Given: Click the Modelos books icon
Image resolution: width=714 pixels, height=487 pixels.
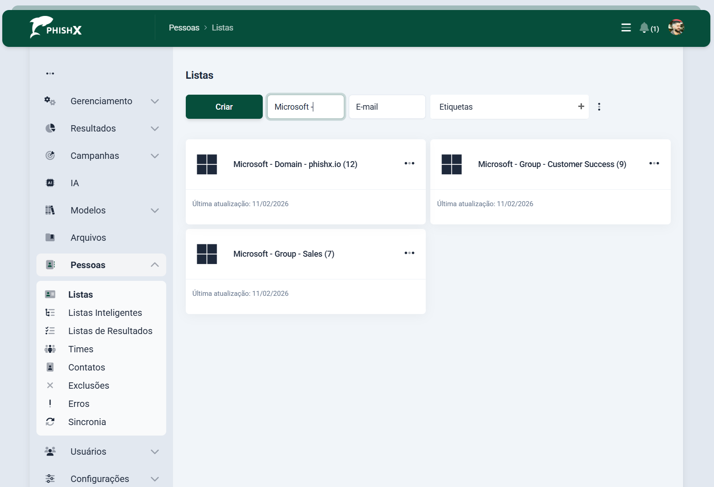Looking at the screenshot, I should (50, 210).
